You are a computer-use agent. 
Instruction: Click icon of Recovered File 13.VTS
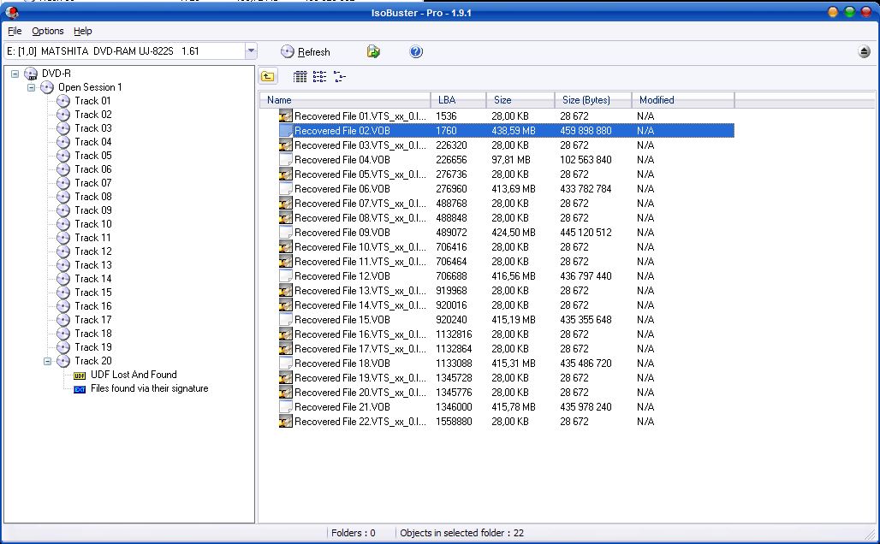click(286, 291)
